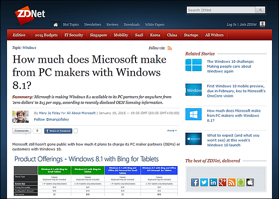
Task: Click the article headline text
Action: click(89, 72)
